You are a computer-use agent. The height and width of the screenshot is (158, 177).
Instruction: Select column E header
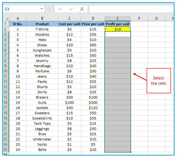pos(118,18)
